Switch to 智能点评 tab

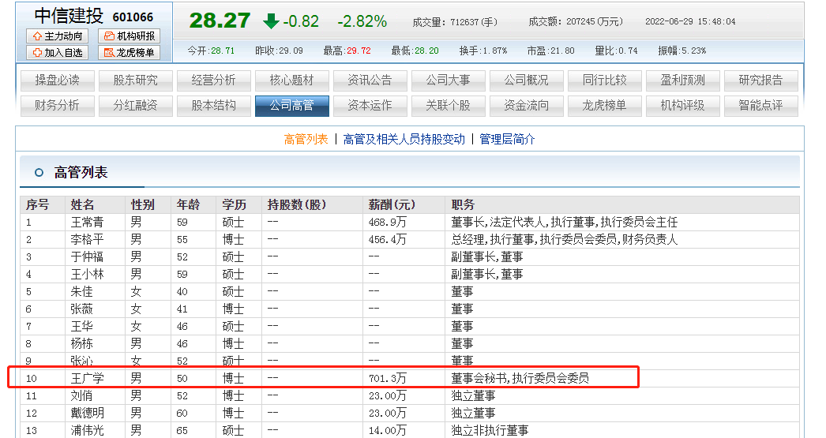tap(760, 106)
